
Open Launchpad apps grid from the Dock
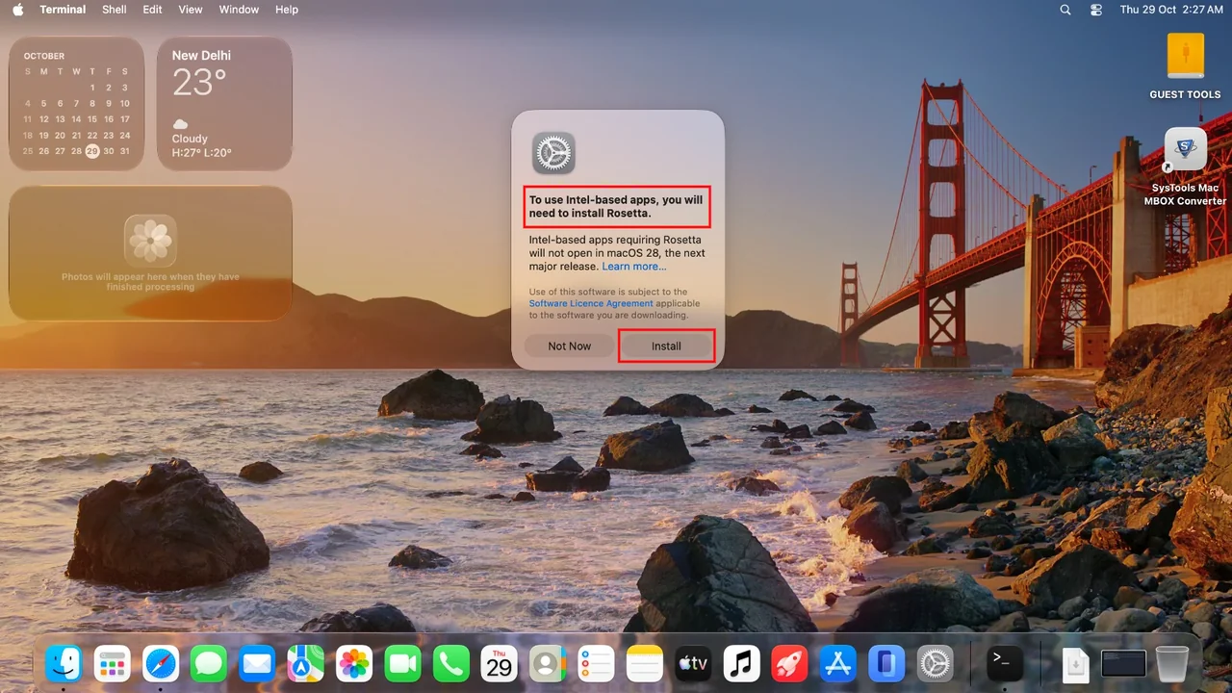[x=112, y=663]
